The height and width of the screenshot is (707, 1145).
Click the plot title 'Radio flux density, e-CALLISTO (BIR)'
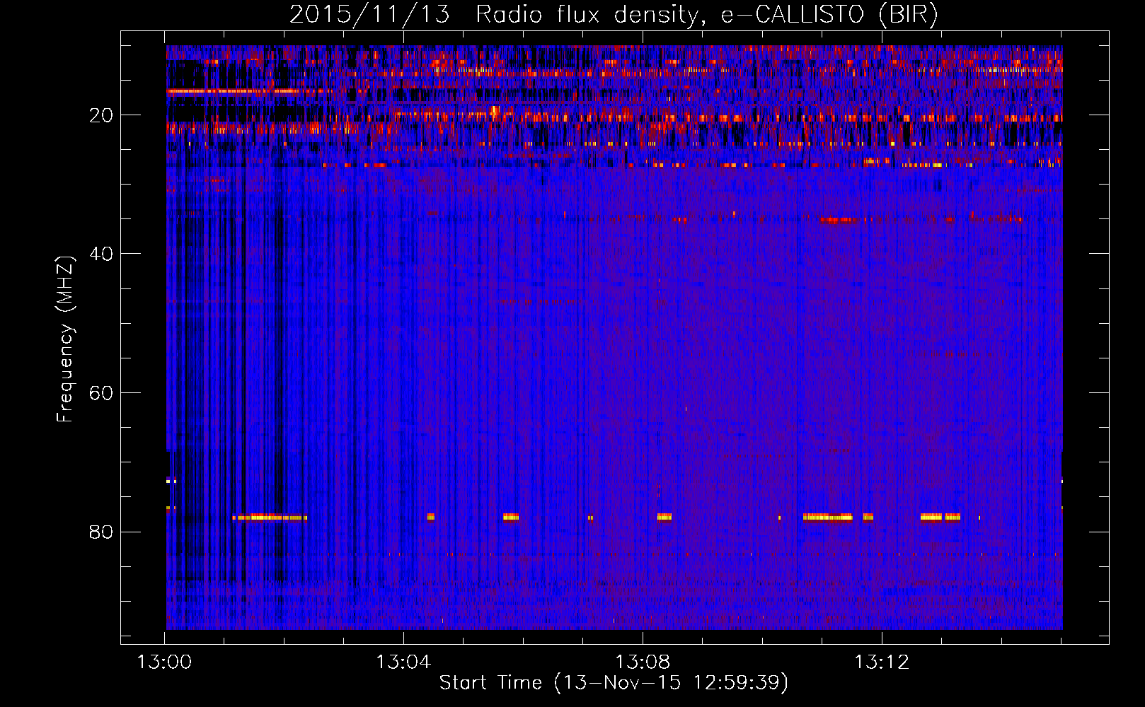click(706, 15)
